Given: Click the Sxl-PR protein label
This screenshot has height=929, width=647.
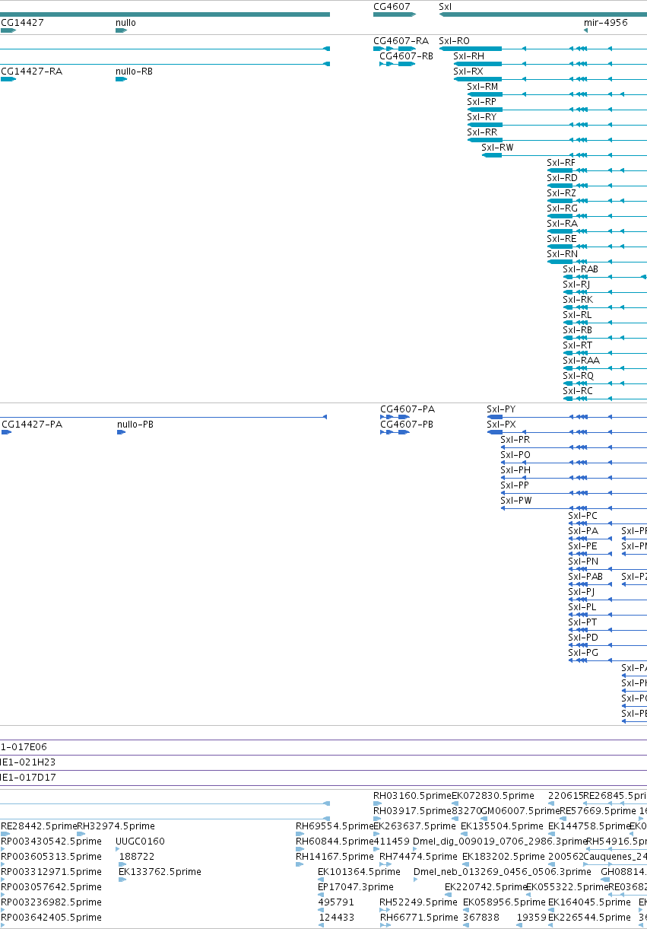Looking at the screenshot, I should [515, 440].
